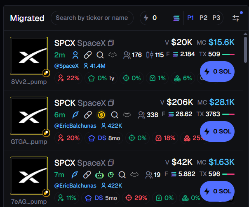
Task: Open SPCK GTGA token thumbnail
Action: tap(29, 116)
